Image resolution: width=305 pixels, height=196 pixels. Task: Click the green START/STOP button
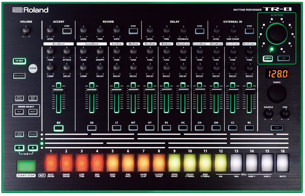[26, 166]
